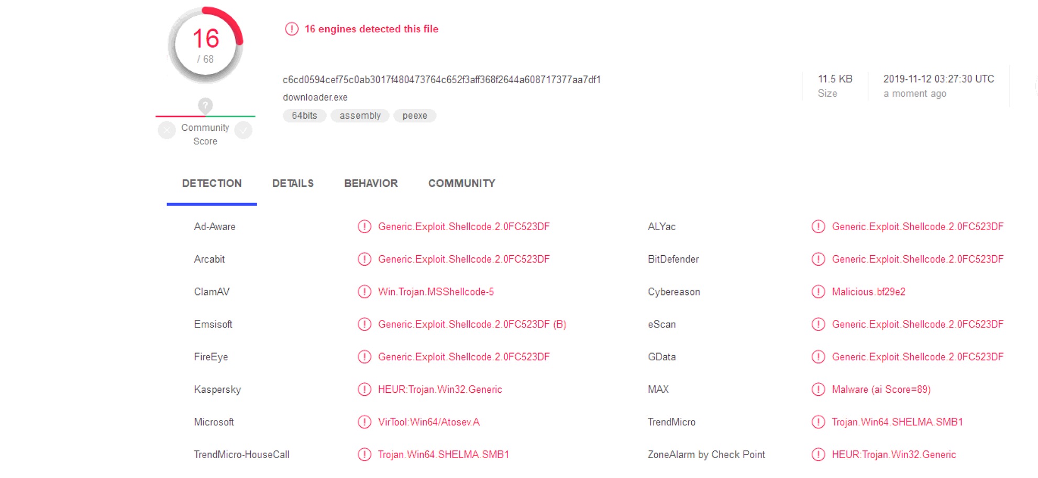
Task: Switch to the BEHAVIOR tab
Action: click(371, 184)
